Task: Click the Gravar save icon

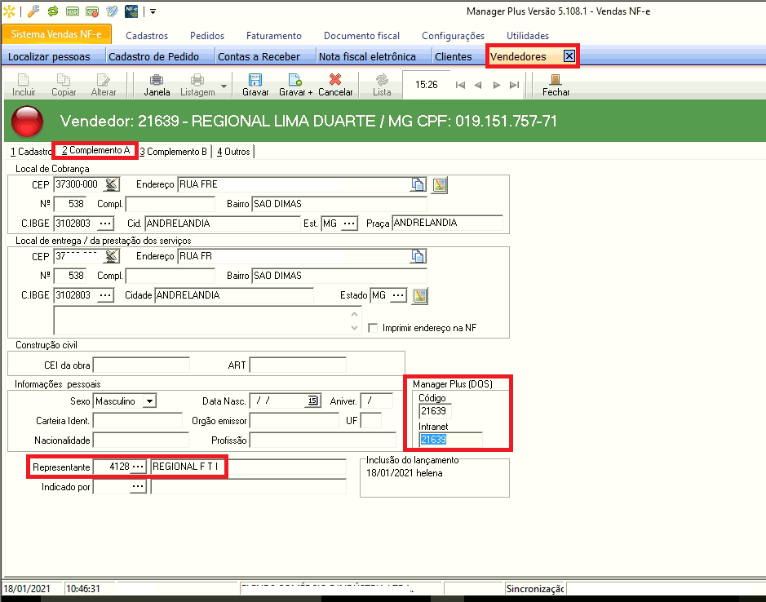Action: (255, 80)
